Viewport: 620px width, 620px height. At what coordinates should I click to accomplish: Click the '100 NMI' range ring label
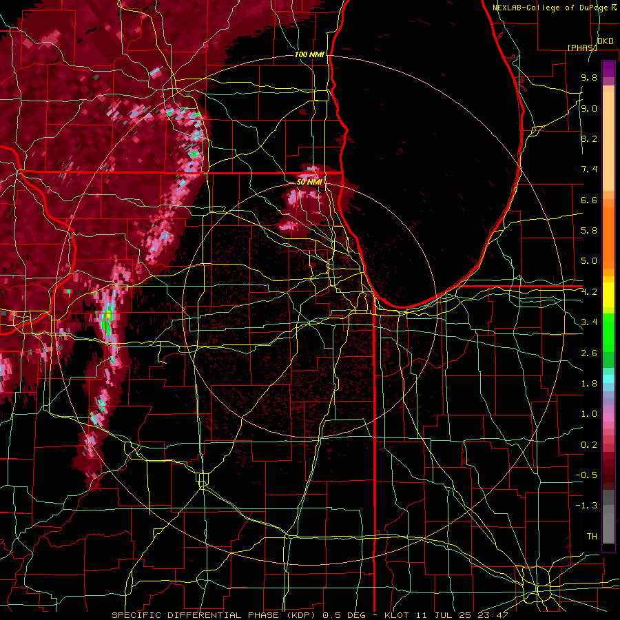(x=309, y=54)
